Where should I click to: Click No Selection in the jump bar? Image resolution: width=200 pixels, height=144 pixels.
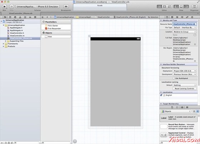(153, 17)
